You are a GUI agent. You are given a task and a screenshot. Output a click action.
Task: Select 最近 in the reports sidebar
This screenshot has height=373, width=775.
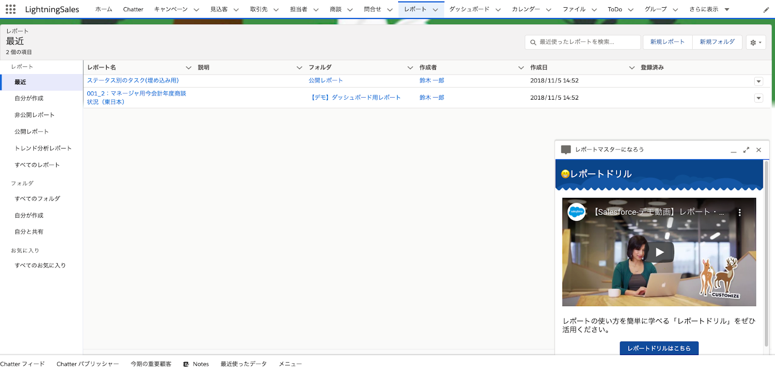(42, 82)
